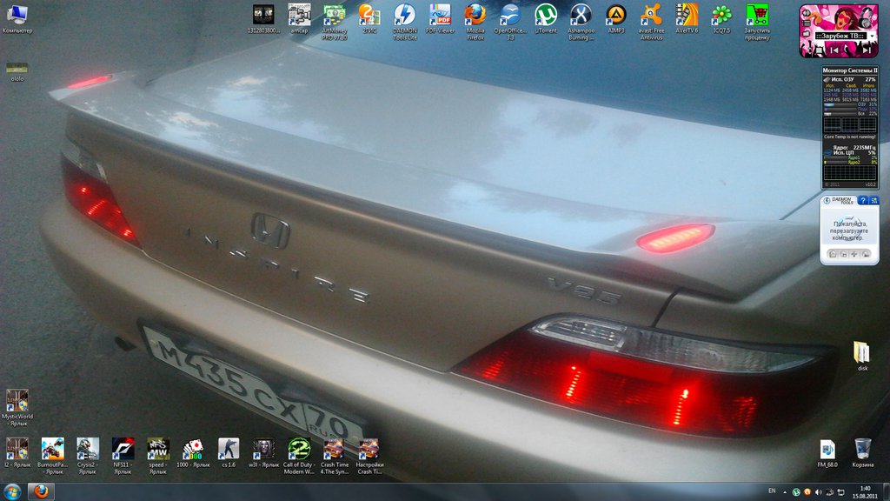890x501 pixels.
Task: Launch AIMP3 player shortcut
Action: 616,19
